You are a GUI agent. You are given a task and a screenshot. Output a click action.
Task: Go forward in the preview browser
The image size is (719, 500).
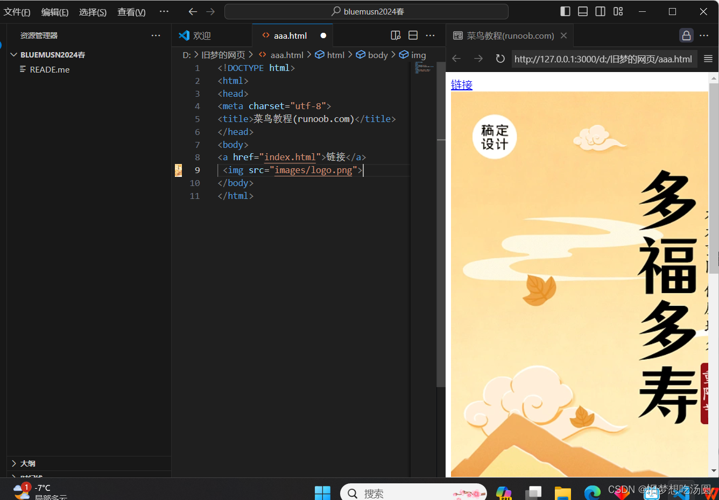pyautogui.click(x=478, y=59)
